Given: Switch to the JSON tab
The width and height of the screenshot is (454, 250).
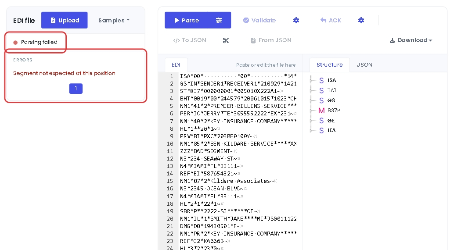Looking at the screenshot, I should [364, 65].
